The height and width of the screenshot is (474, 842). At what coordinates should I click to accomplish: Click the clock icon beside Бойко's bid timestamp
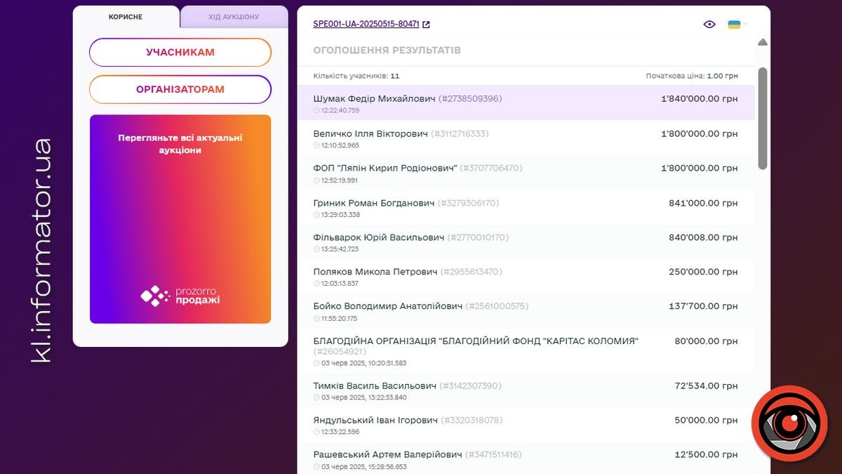[x=316, y=317]
